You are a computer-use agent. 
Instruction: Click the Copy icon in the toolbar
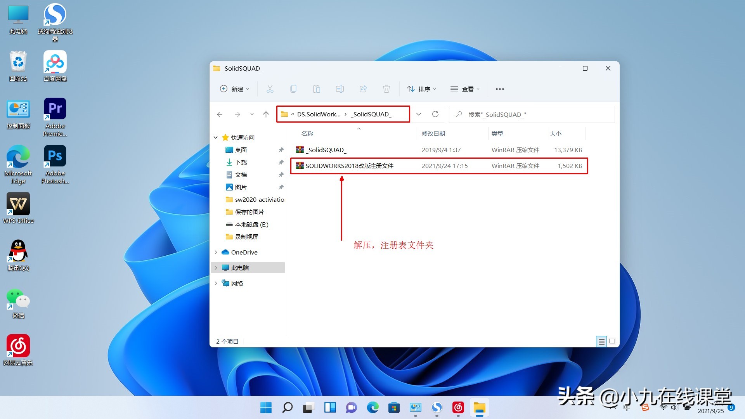pyautogui.click(x=293, y=89)
